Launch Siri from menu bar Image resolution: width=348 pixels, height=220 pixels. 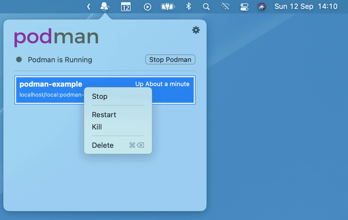pos(261,7)
